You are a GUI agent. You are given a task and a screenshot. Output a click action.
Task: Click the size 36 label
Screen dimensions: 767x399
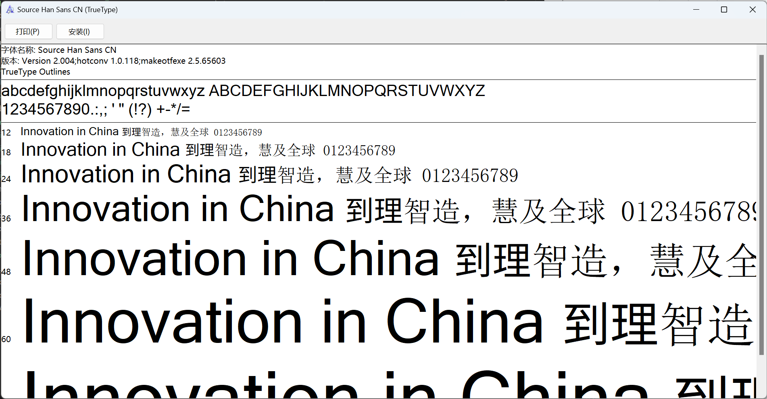pyautogui.click(x=6, y=219)
